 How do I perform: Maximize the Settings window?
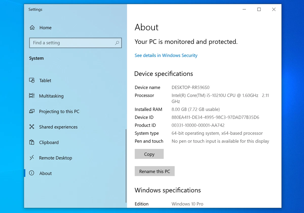pyautogui.click(x=259, y=9)
